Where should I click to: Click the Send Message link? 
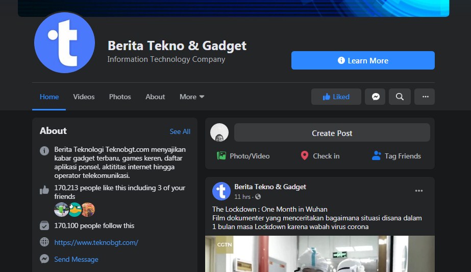pyautogui.click(x=76, y=259)
